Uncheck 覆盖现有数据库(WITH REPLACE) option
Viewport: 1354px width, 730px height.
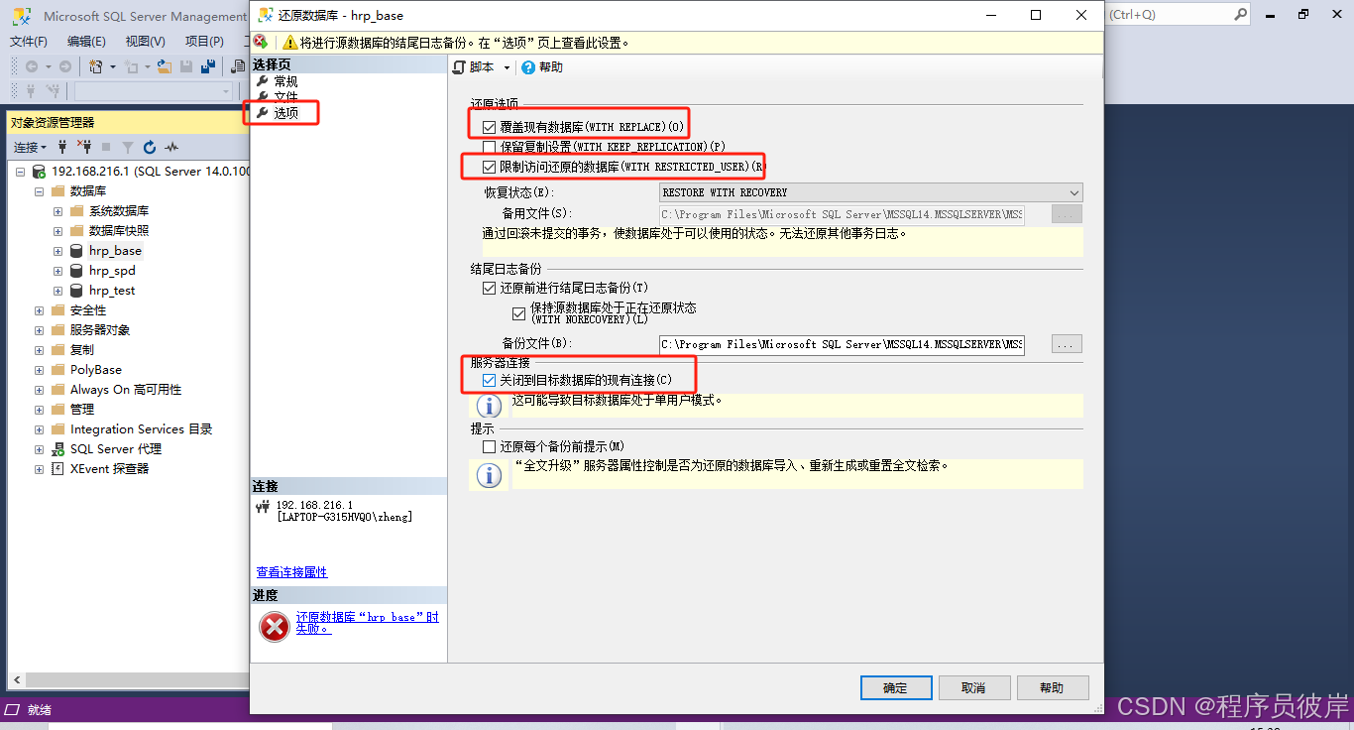coord(490,124)
